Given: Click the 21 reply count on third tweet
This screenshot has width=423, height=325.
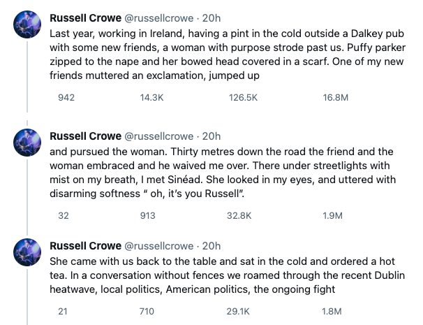Looking at the screenshot, I should (63, 311).
